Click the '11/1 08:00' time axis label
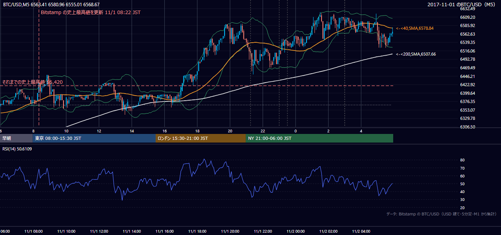The height and width of the screenshot is (235, 501). click(x=33, y=231)
